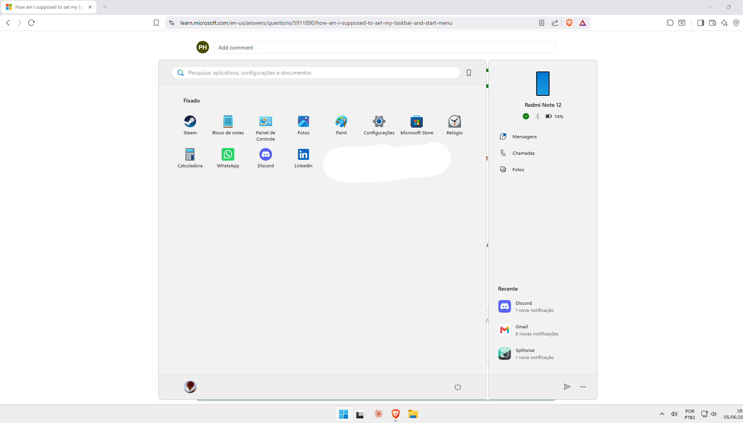Reload the page
The image size is (755, 423).
coord(31,23)
